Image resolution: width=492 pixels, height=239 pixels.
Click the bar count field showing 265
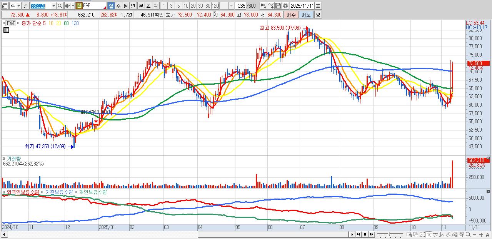241,6
